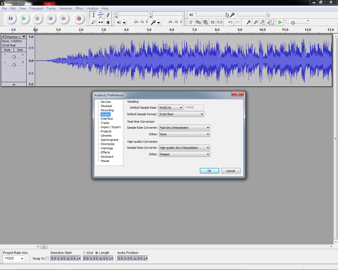Toggle the Snap To checkbox
Screen dimensions: 338x270
pos(47,259)
